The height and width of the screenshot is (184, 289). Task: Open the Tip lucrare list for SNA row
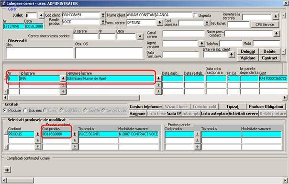click(x=63, y=79)
